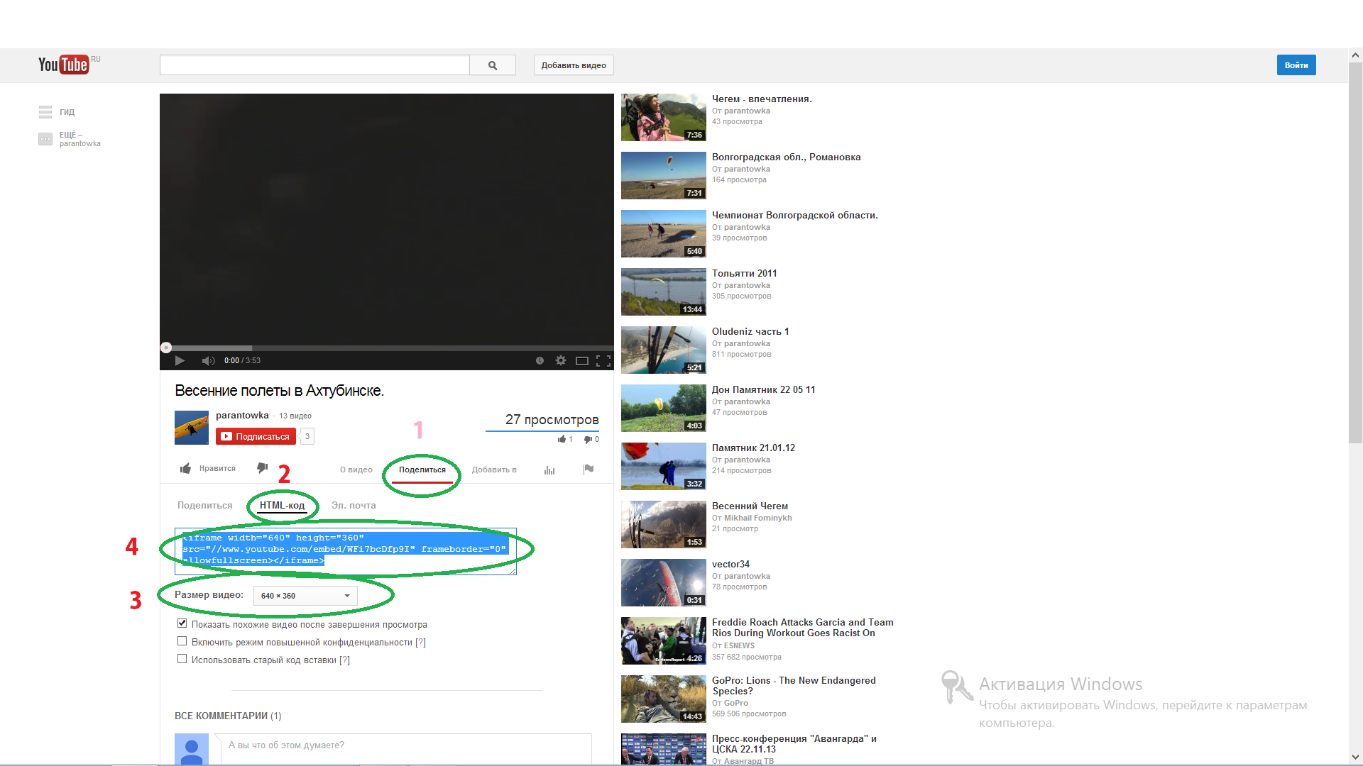Open the Тольятти 2011 video thumbnail
Image resolution: width=1363 pixels, height=766 pixels.
pyautogui.click(x=663, y=292)
